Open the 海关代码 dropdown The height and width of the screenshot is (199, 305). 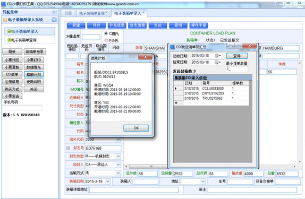118,140
